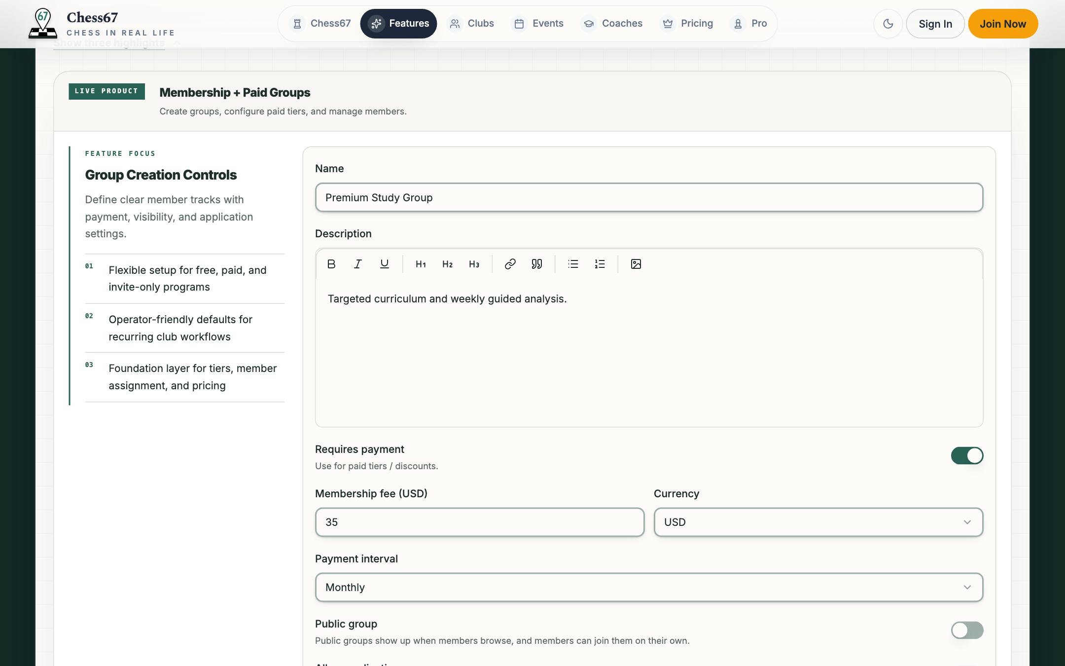This screenshot has width=1065, height=666.
Task: Click highlight 03 Foundation layer text
Action: pos(193,377)
